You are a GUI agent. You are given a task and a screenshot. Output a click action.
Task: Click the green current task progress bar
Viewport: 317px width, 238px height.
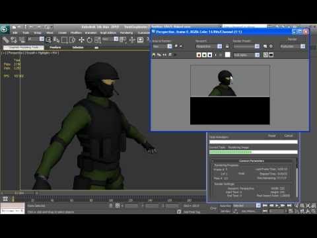pos(253,152)
